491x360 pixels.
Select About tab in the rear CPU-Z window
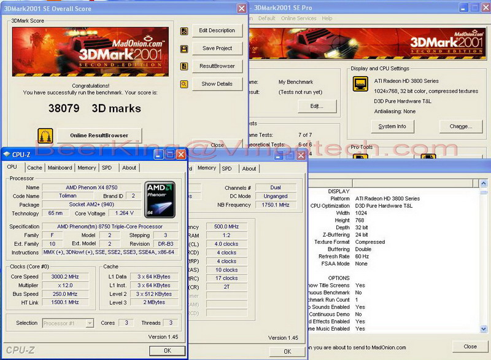[x=249, y=168]
